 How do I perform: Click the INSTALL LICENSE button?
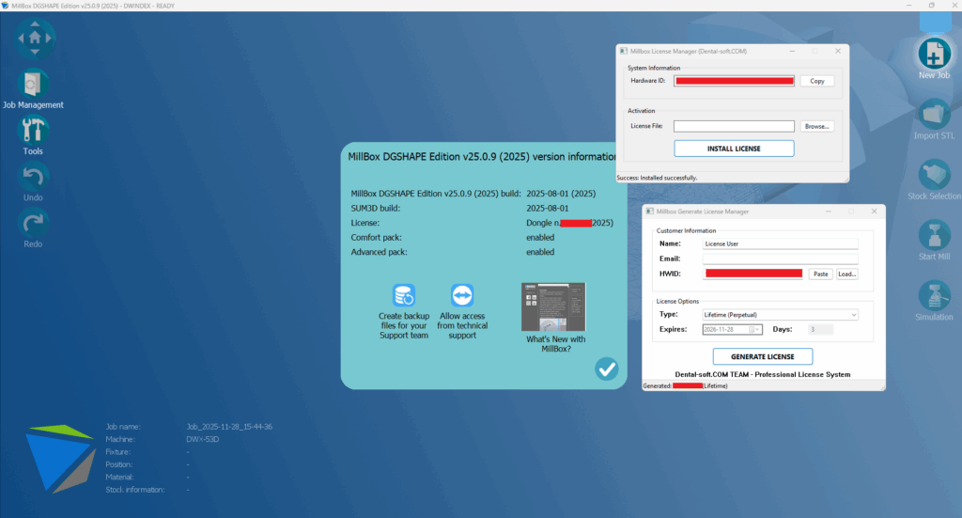tap(734, 149)
